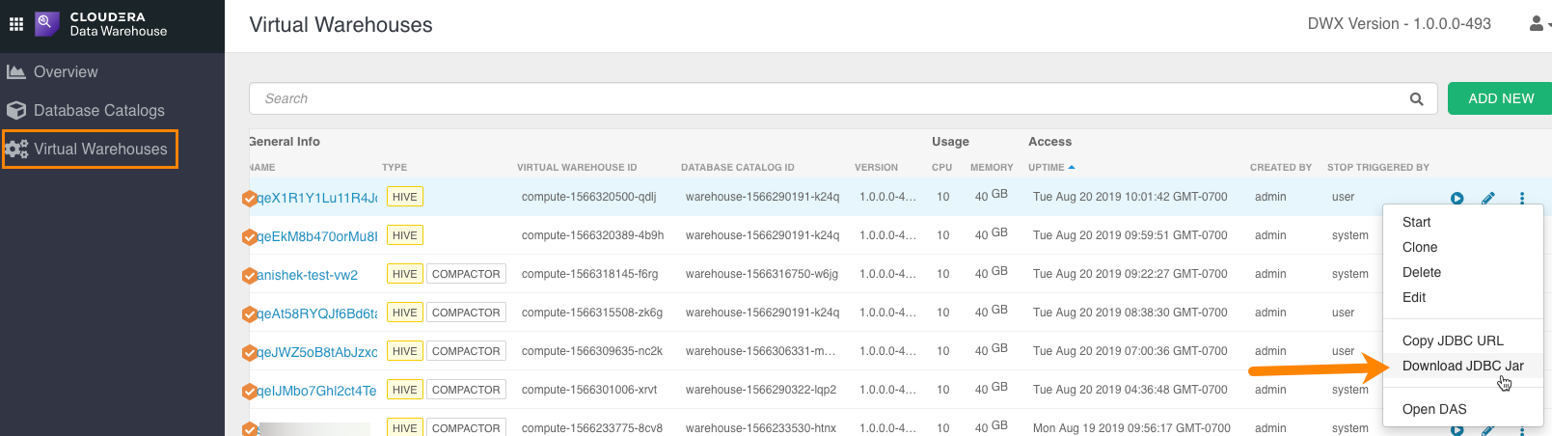Screen dimensions: 1552x436
Task: Click the Cloudera Data Warehouse logo
Action: pos(47,24)
